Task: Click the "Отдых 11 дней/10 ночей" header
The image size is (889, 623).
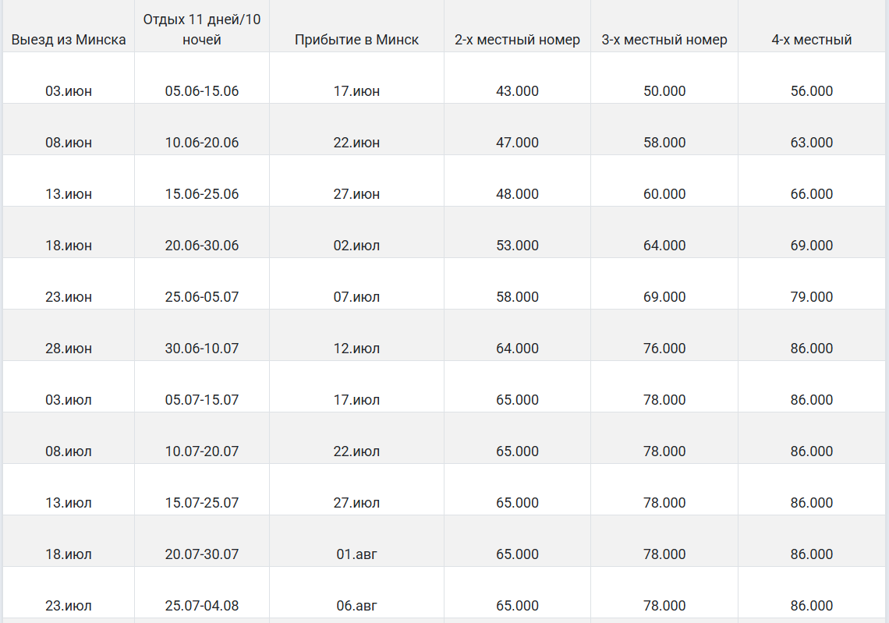Action: pos(202,30)
